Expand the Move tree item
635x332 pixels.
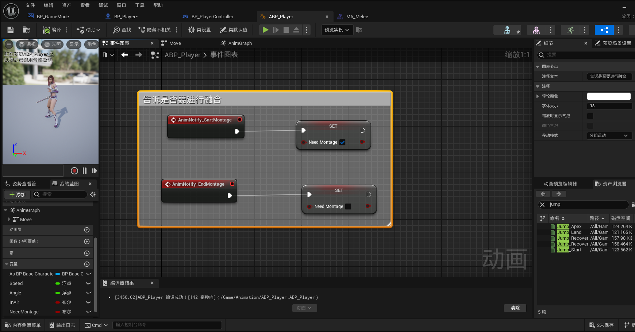9,220
